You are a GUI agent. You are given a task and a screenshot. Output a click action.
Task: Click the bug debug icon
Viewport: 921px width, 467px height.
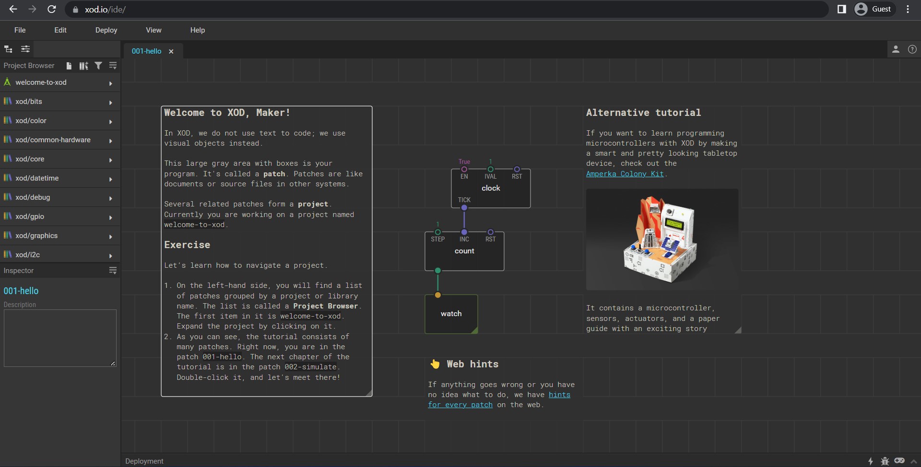[x=885, y=461]
